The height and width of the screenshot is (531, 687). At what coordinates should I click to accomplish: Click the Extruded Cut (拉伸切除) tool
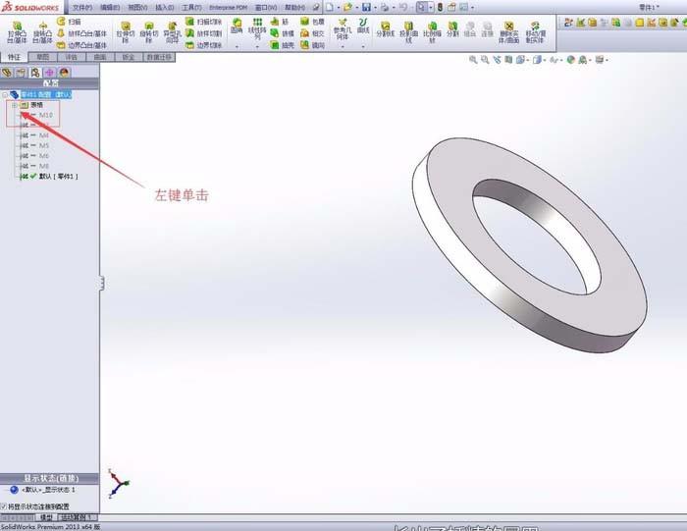click(126, 32)
